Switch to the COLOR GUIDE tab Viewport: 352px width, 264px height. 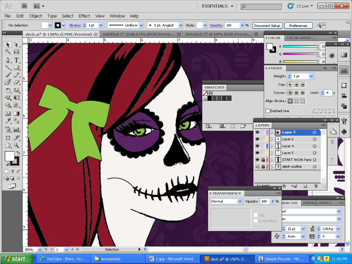299,38
